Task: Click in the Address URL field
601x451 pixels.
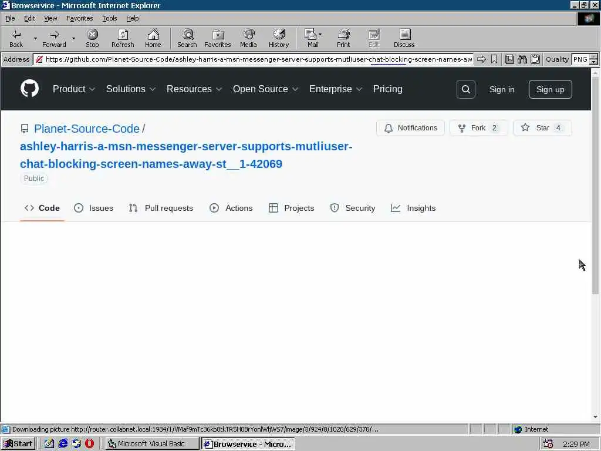Action: point(254,59)
